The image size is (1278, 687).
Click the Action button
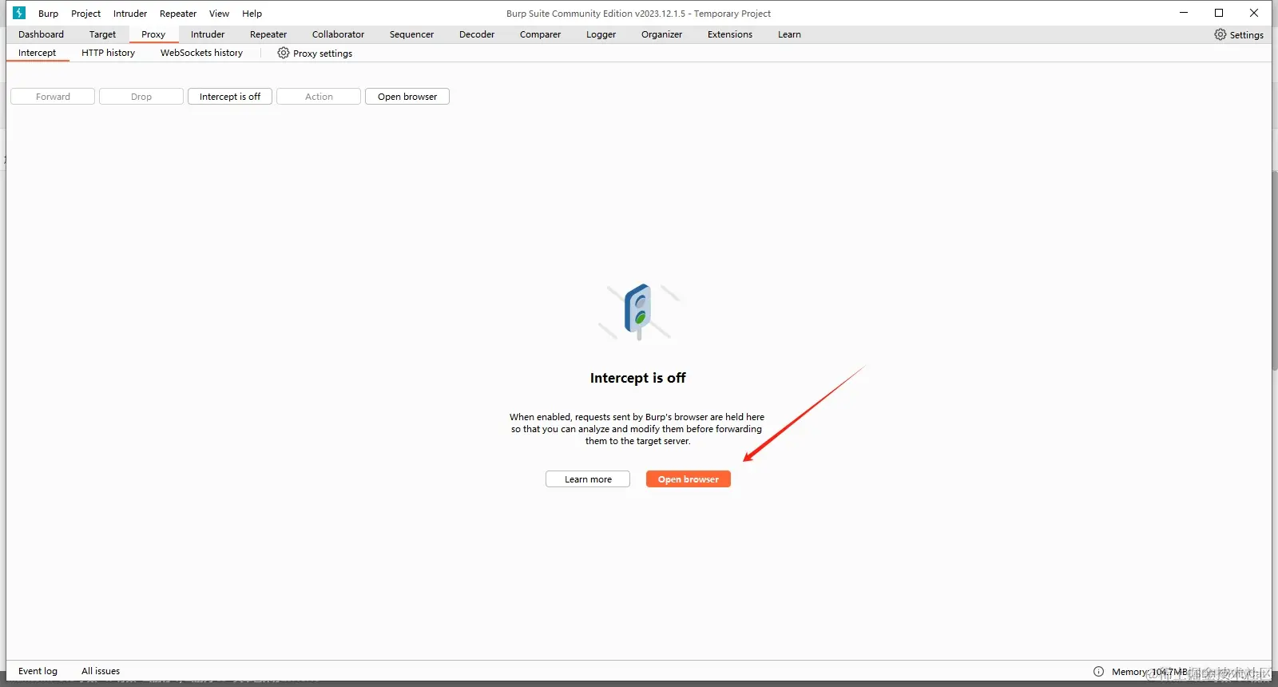click(319, 97)
